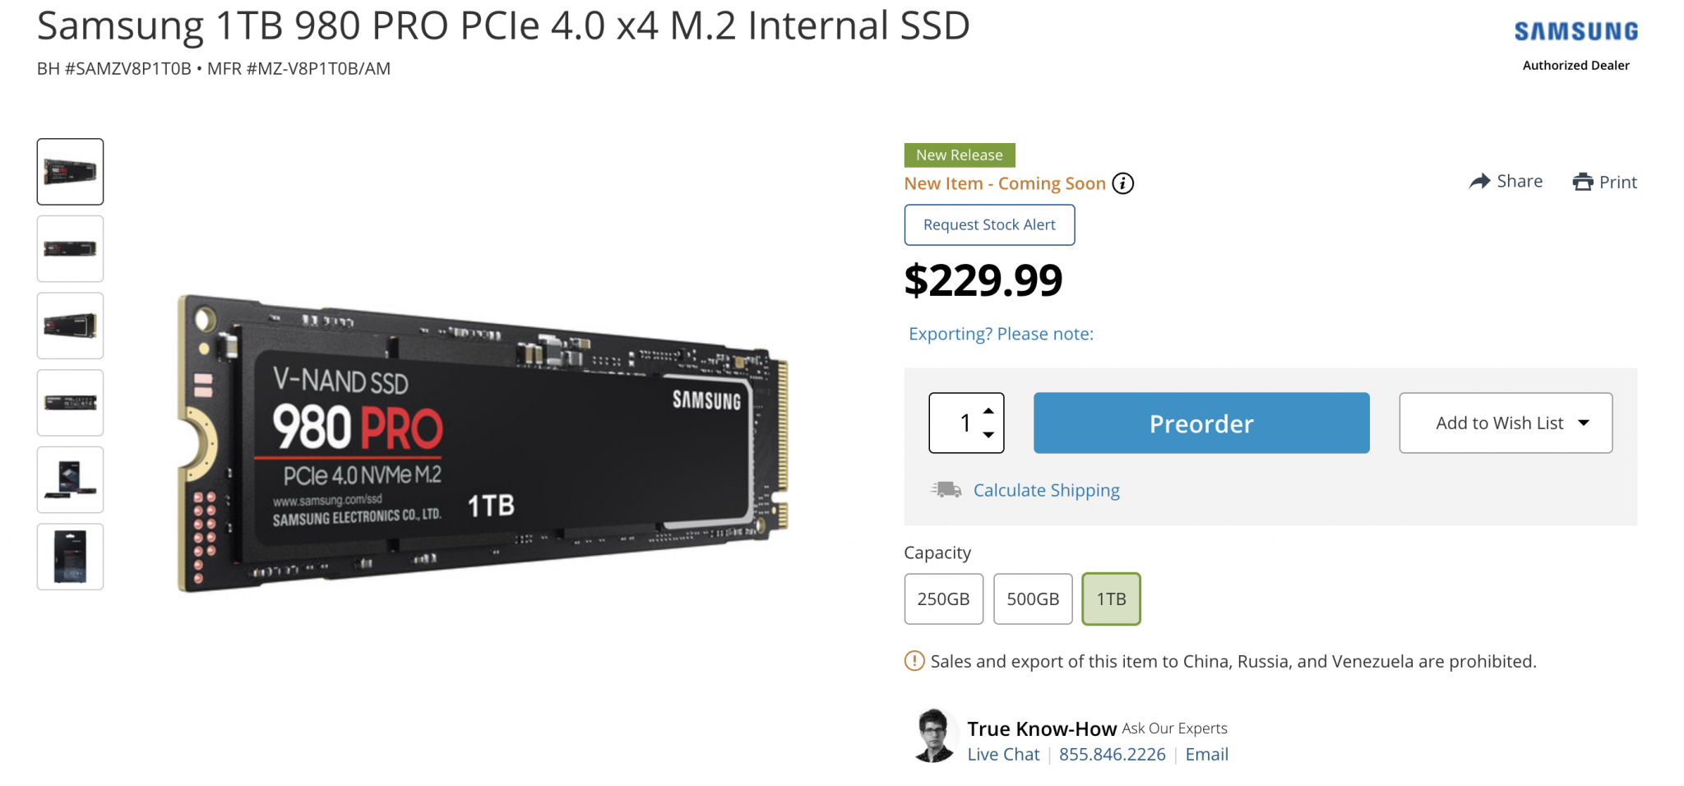1684x786 pixels.
Task: Select the 1TB capacity option
Action: pyautogui.click(x=1110, y=599)
